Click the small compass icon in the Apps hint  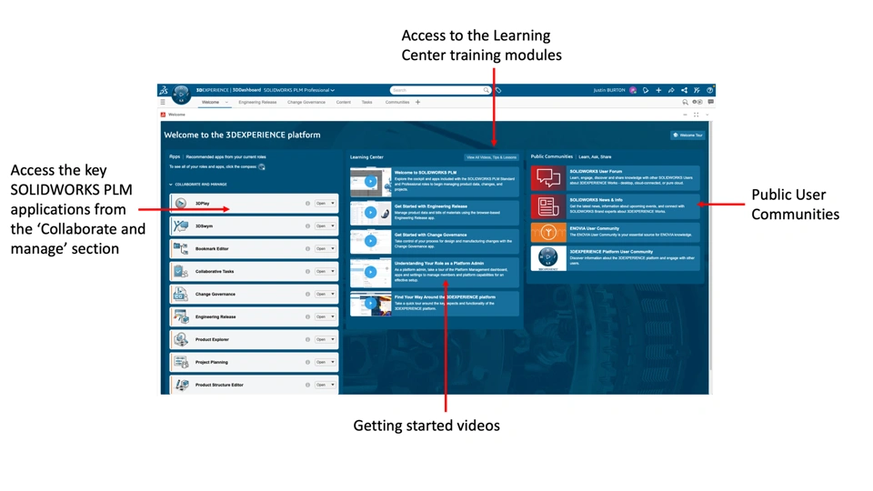coord(262,167)
